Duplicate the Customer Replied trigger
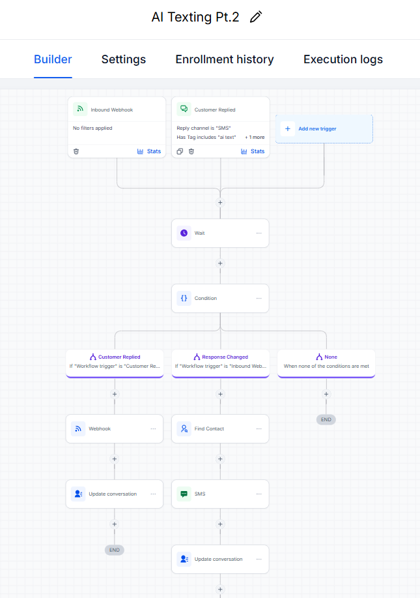Image resolution: width=420 pixels, height=598 pixels. tap(180, 151)
